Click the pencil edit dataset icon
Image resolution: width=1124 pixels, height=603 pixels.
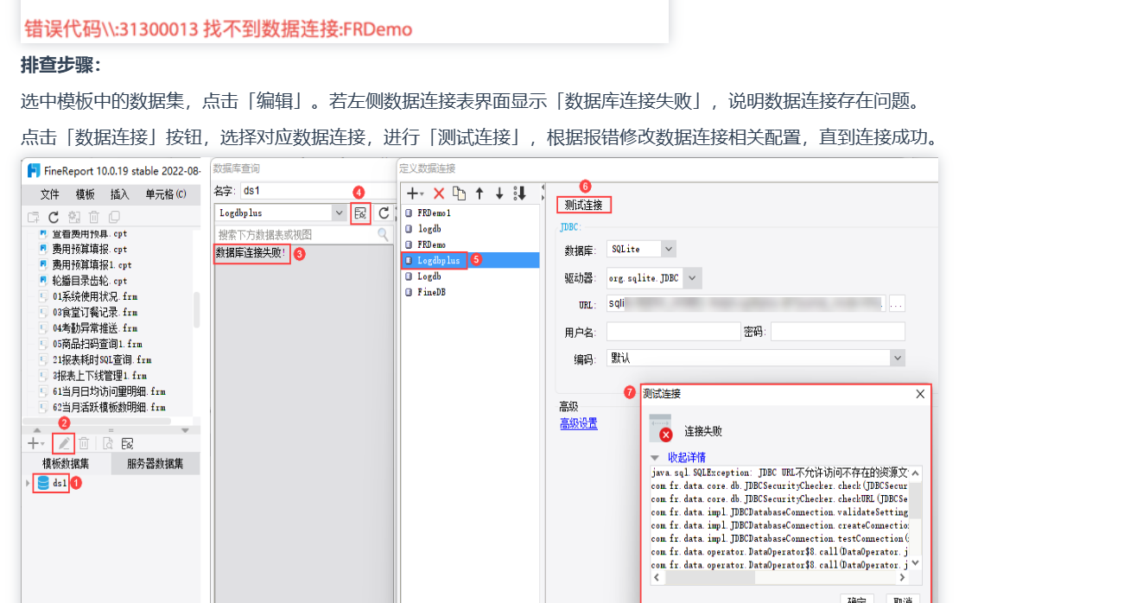tap(64, 443)
